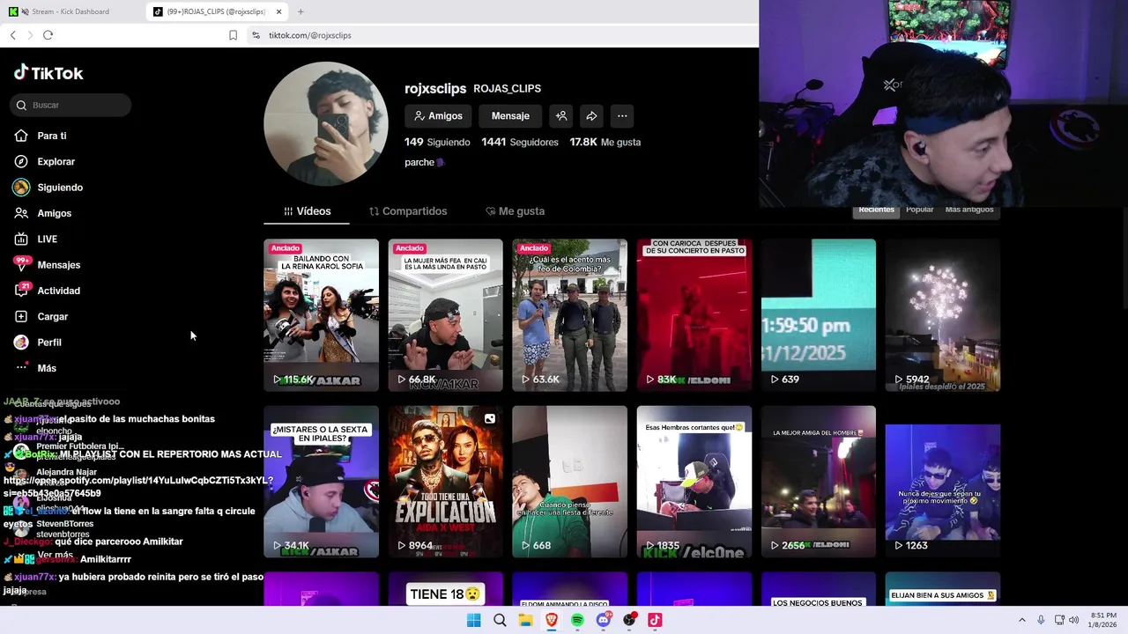Open Perfil avatar in sidebar
The height and width of the screenshot is (634, 1128).
pyautogui.click(x=21, y=342)
